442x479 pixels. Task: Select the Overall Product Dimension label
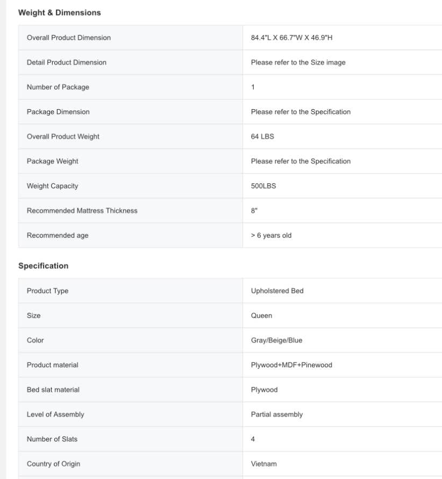click(69, 38)
